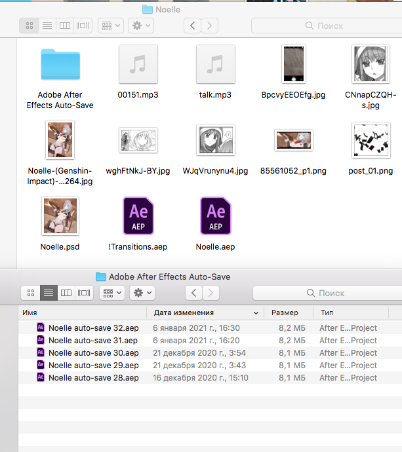Select post_01.png thumbnail
Screen dimensions: 402x452
point(371,140)
